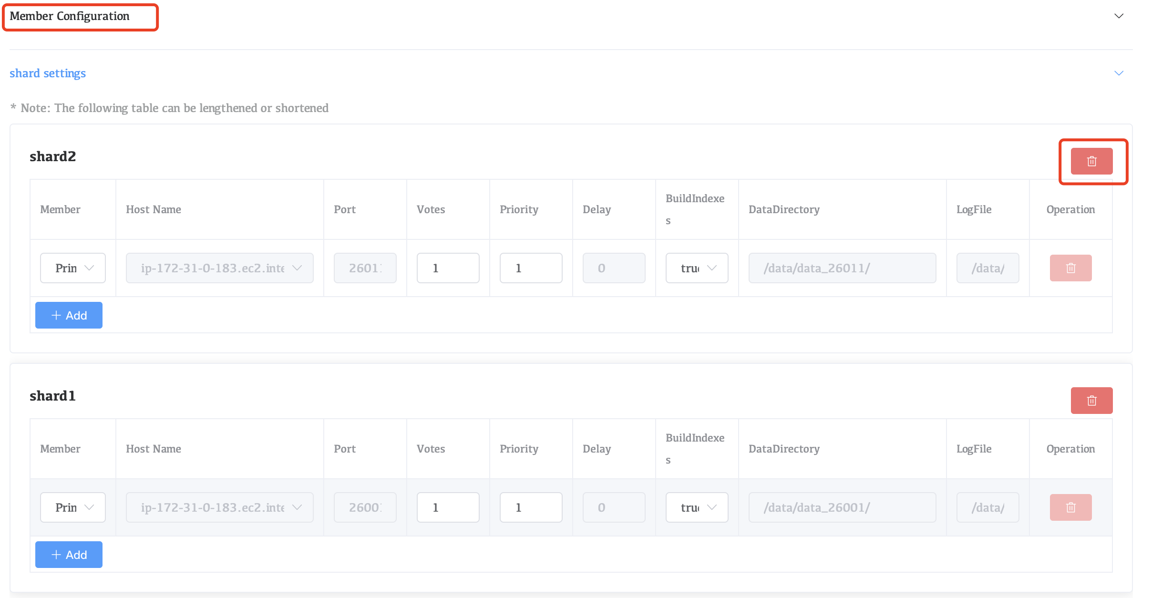The height and width of the screenshot is (598, 1152).
Task: Click the Member Configuration heading
Action: (x=70, y=16)
